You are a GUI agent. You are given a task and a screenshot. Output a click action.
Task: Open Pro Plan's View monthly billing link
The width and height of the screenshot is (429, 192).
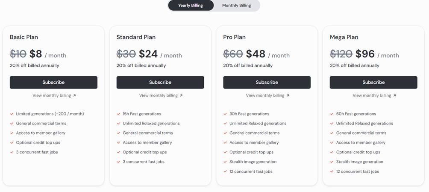265,95
